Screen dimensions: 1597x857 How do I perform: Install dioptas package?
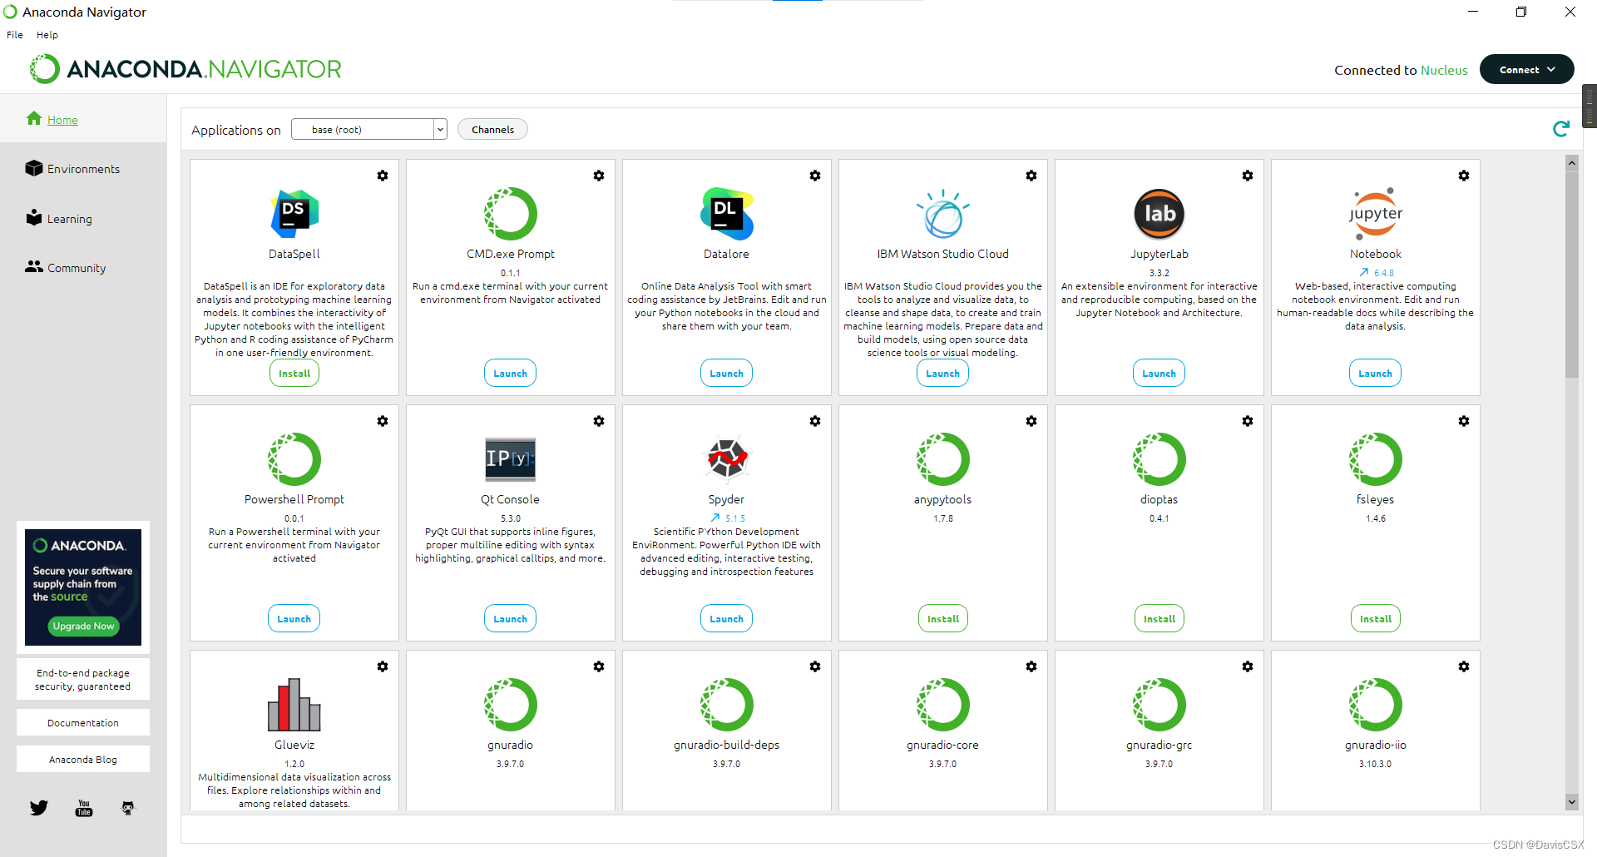(1159, 619)
